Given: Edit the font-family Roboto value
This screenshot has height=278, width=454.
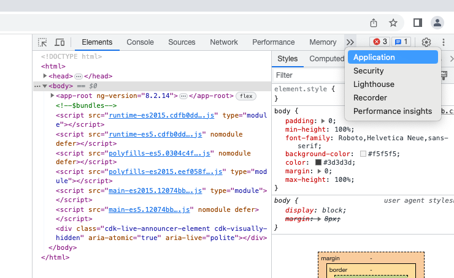Looking at the screenshot, I should 393,142.
